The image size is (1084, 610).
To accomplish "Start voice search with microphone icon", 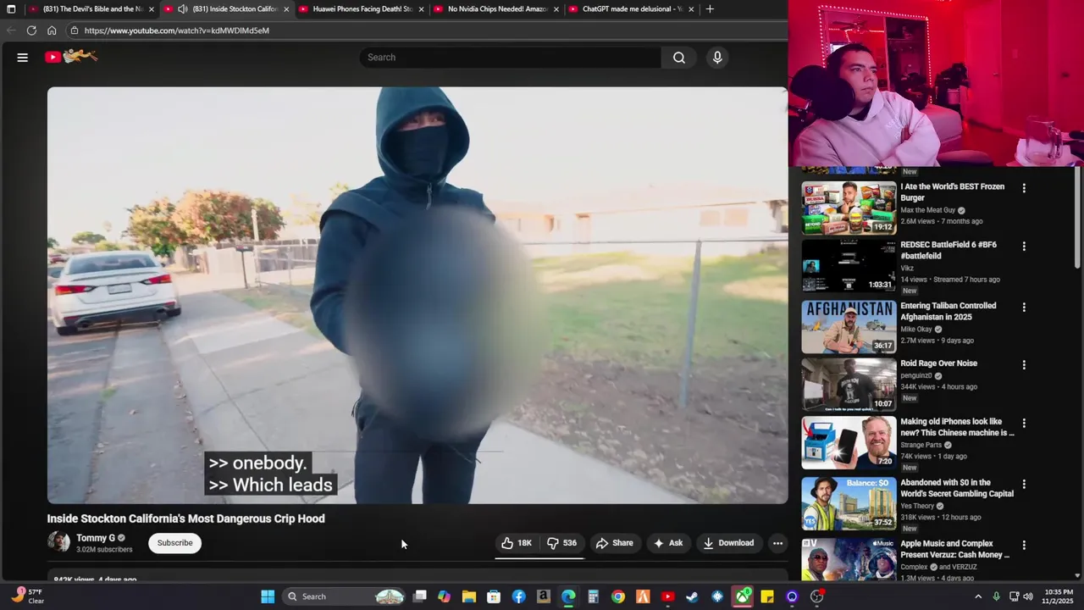I will (717, 58).
